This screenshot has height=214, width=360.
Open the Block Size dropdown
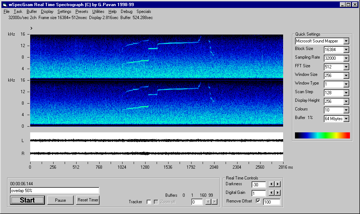[x=346, y=50]
